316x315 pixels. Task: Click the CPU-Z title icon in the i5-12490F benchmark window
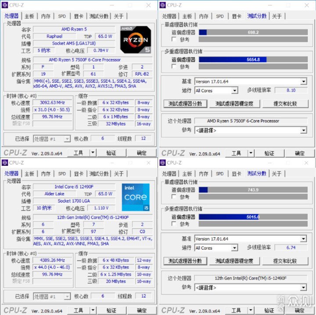click(x=162, y=162)
